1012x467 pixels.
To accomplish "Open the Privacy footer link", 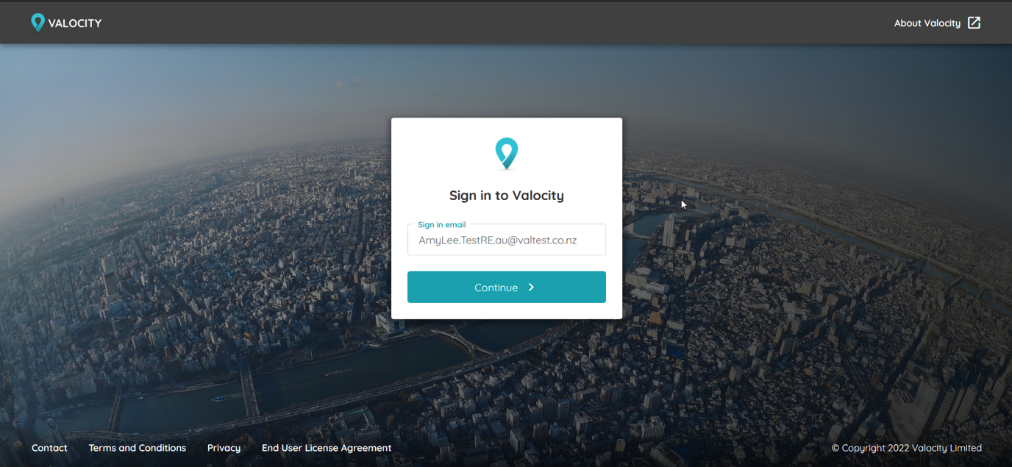I will [224, 448].
